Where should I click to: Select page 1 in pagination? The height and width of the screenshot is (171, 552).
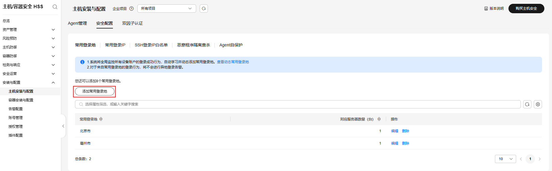pyautogui.click(x=530, y=159)
